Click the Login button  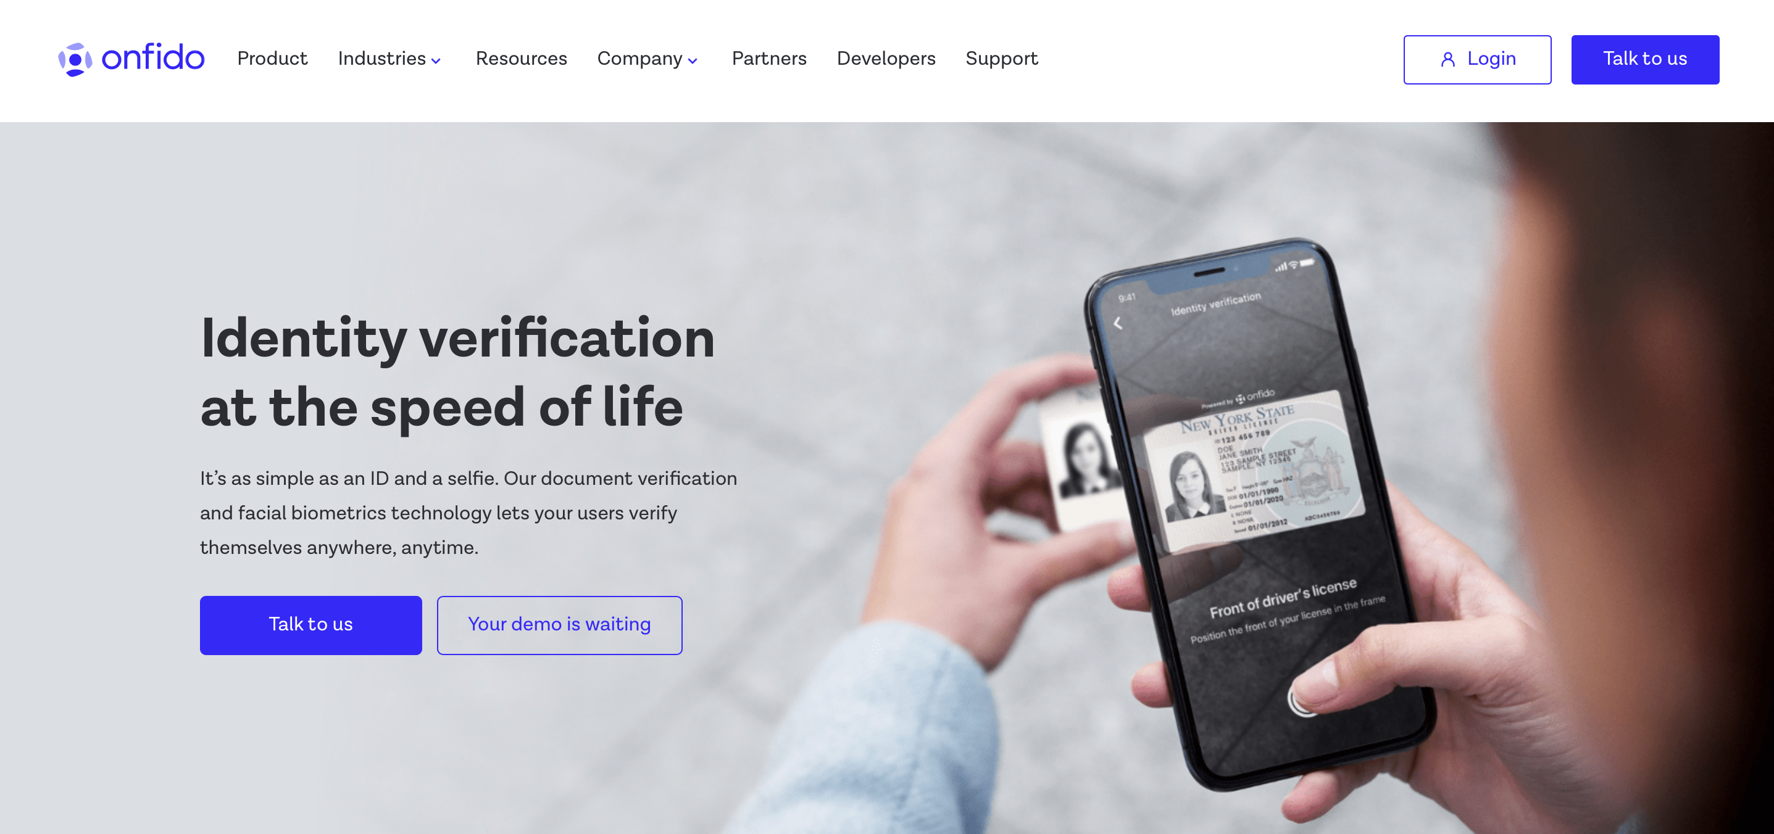click(1478, 59)
